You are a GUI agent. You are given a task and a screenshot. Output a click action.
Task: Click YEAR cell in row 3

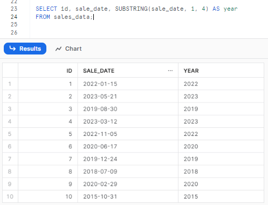[221, 109]
